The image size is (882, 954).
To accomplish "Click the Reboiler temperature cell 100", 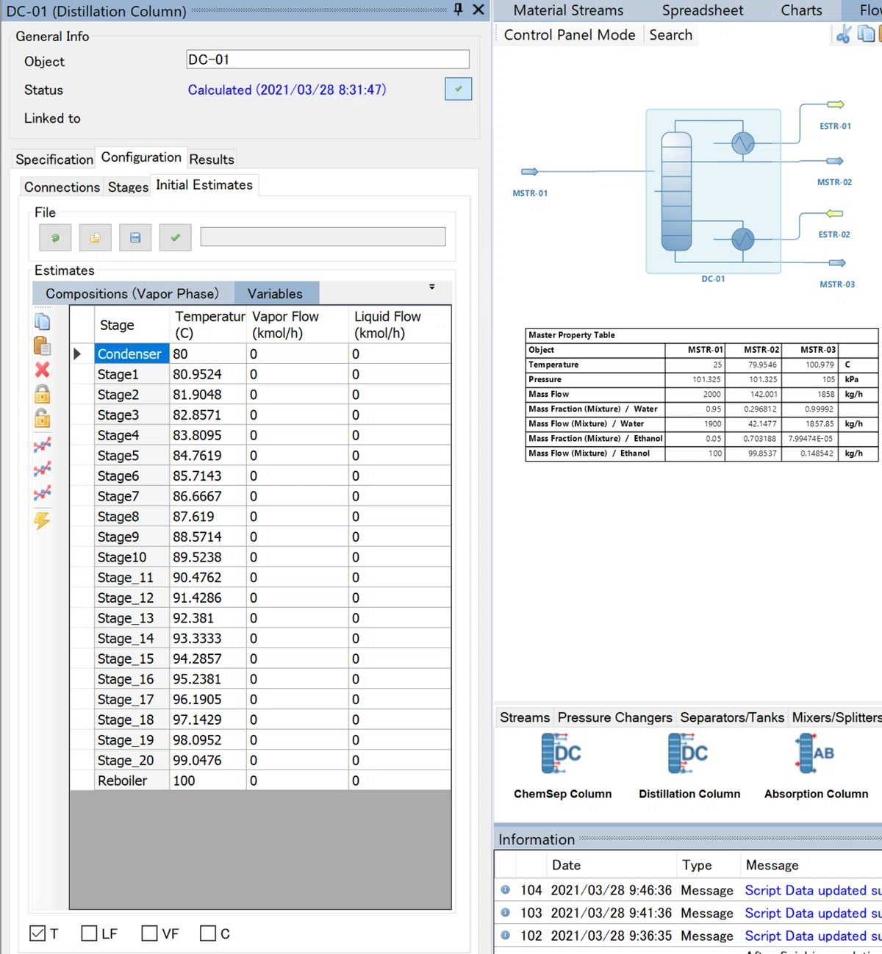I will coord(208,781).
